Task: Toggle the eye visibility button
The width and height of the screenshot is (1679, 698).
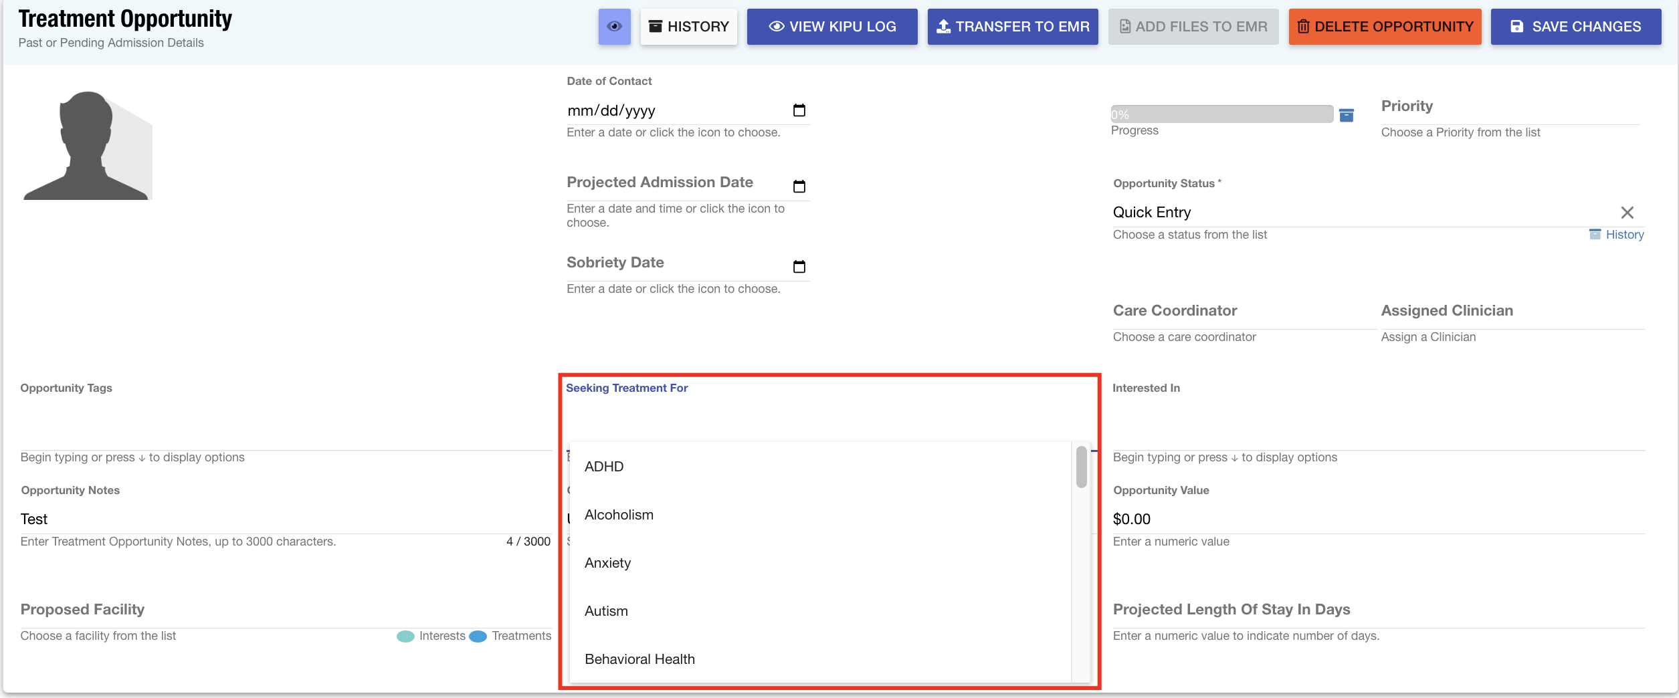Action: (x=614, y=27)
